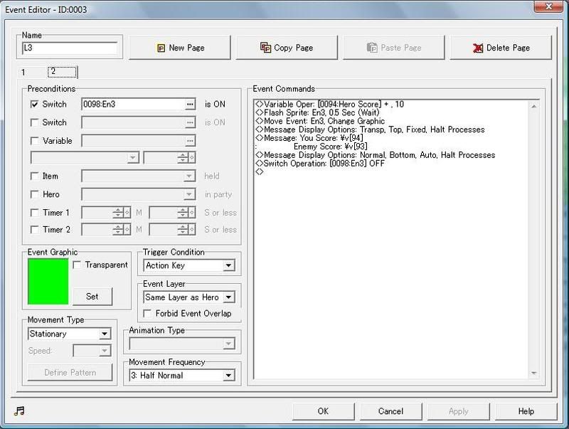The height and width of the screenshot is (429, 569).
Task: Click the Timer 2 minutes stepper
Action: point(106,230)
